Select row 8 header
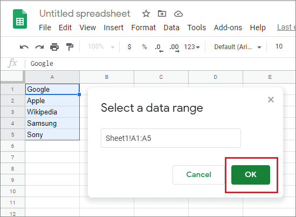 click(12, 168)
